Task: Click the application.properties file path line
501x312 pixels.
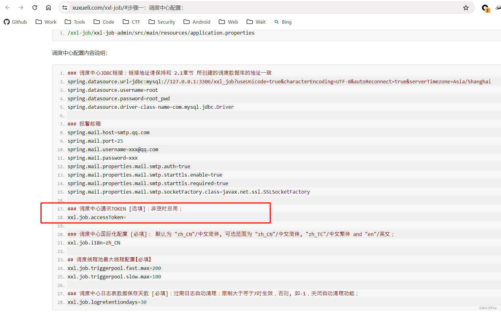Action: pyautogui.click(x=161, y=33)
